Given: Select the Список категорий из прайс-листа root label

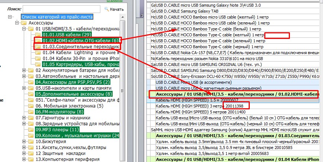Looking at the screenshot, I should pos(57,17).
